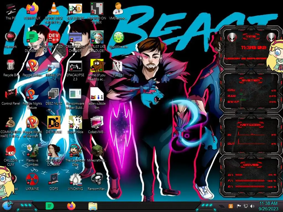Open File Explorer from the taskbar
The width and height of the screenshot is (283, 212).
point(93,206)
